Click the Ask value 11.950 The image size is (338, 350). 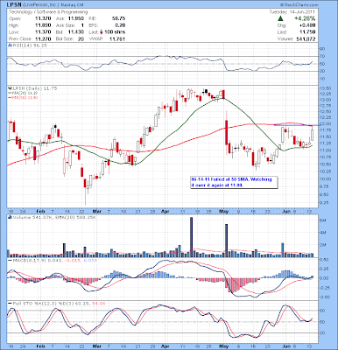tap(76, 18)
